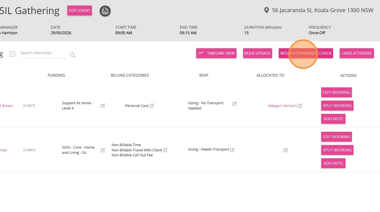Split booking for the first client row
This screenshot has width=380, height=212.
(x=337, y=106)
